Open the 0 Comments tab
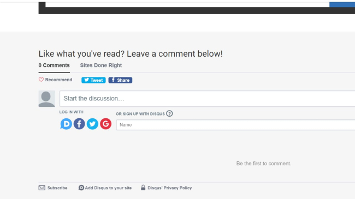355x199 pixels. coord(54,65)
